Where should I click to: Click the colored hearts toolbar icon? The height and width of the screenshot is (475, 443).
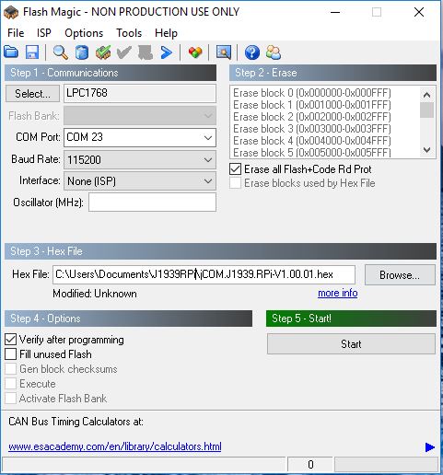click(195, 52)
